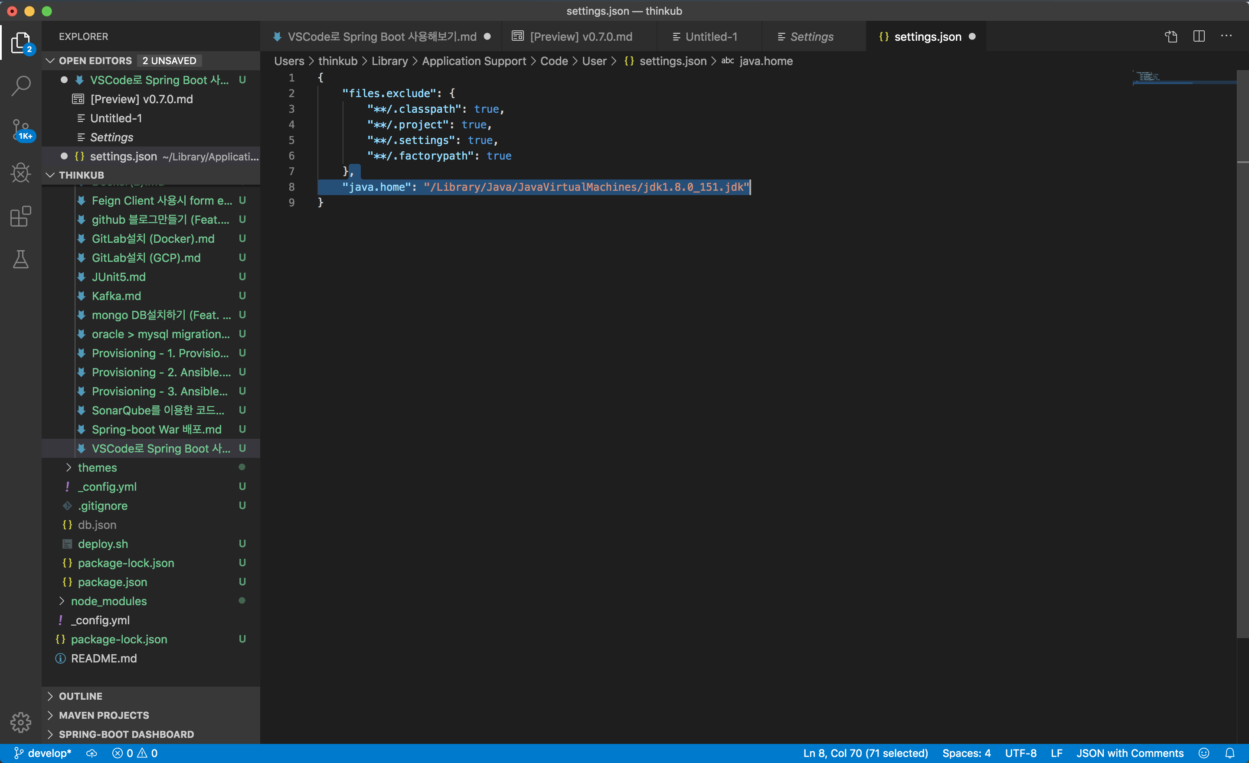
Task: Open Untitled-1 in Open Editors list
Action: pyautogui.click(x=151, y=118)
